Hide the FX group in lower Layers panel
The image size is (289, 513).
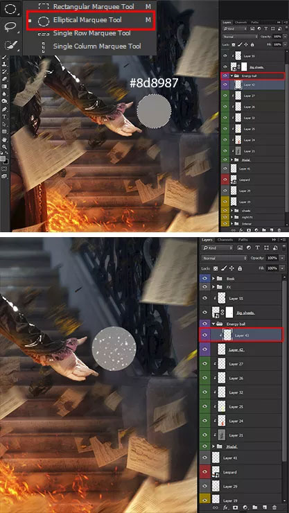coord(205,287)
